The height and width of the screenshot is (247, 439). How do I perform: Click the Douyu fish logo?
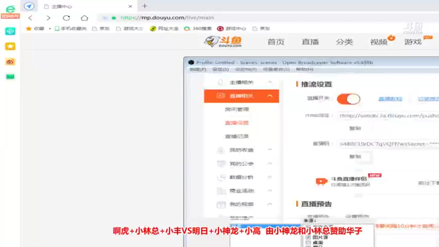223,42
